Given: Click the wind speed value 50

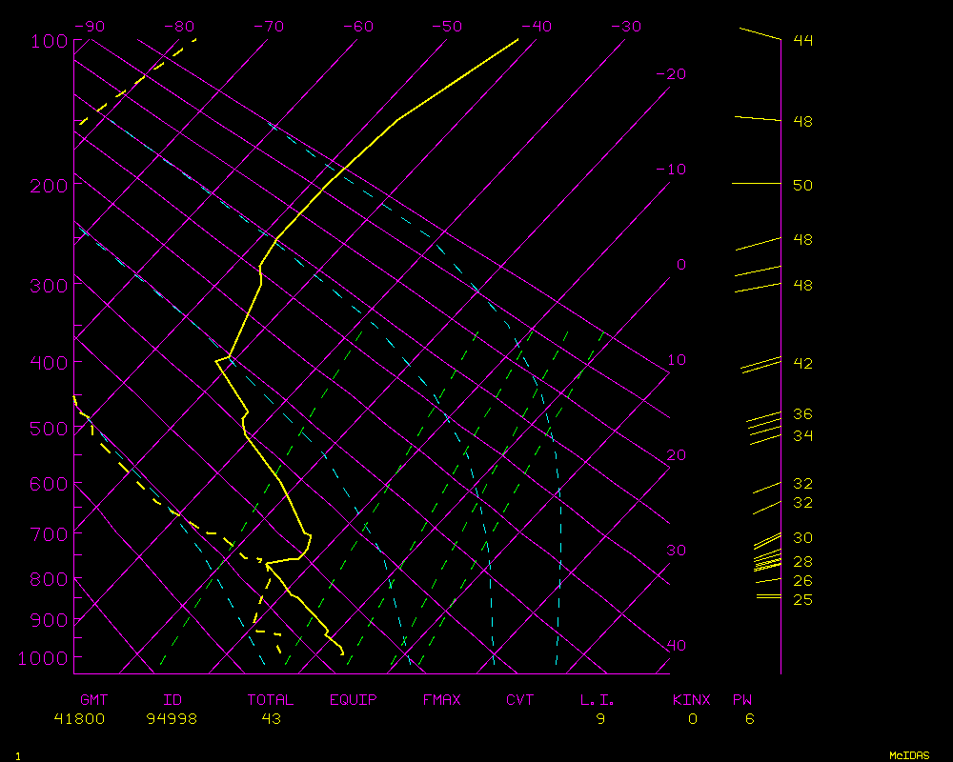Looking at the screenshot, I should tap(802, 185).
